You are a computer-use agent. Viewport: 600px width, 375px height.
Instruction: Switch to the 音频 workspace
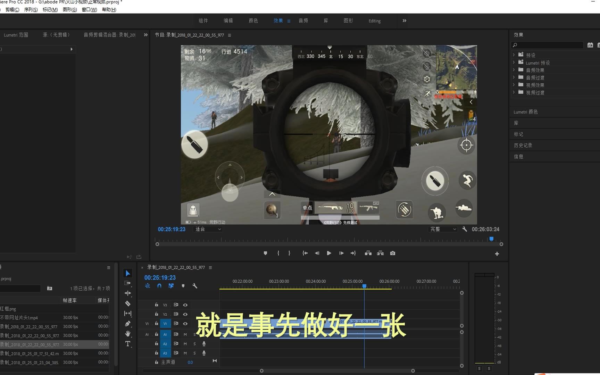(x=303, y=21)
